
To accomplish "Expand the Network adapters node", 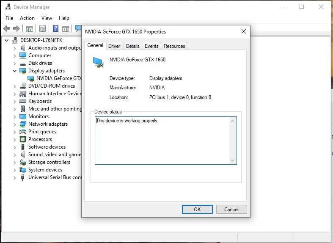I will point(14,124).
